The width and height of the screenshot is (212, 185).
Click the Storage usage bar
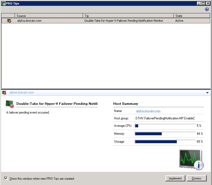pyautogui.click(x=165, y=142)
